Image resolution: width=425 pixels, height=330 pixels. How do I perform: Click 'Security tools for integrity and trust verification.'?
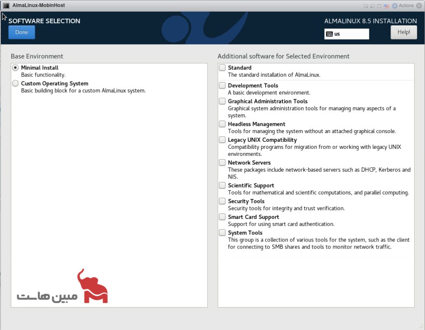click(x=286, y=208)
